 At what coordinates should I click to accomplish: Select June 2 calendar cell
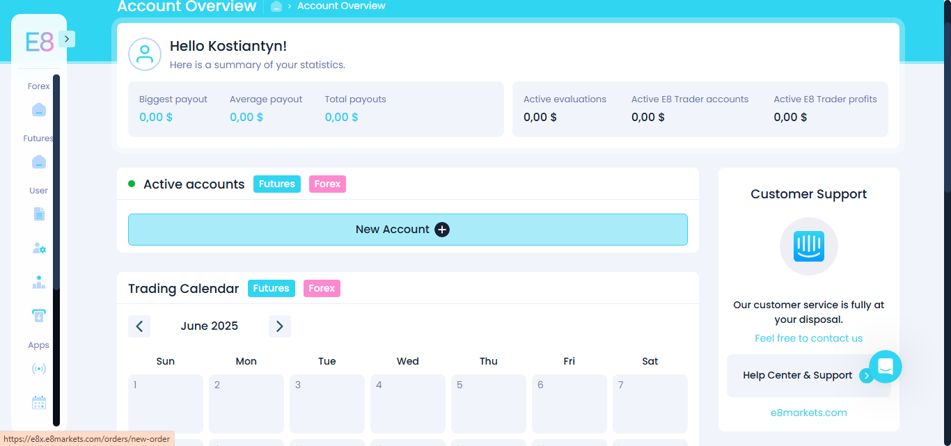[246, 404]
